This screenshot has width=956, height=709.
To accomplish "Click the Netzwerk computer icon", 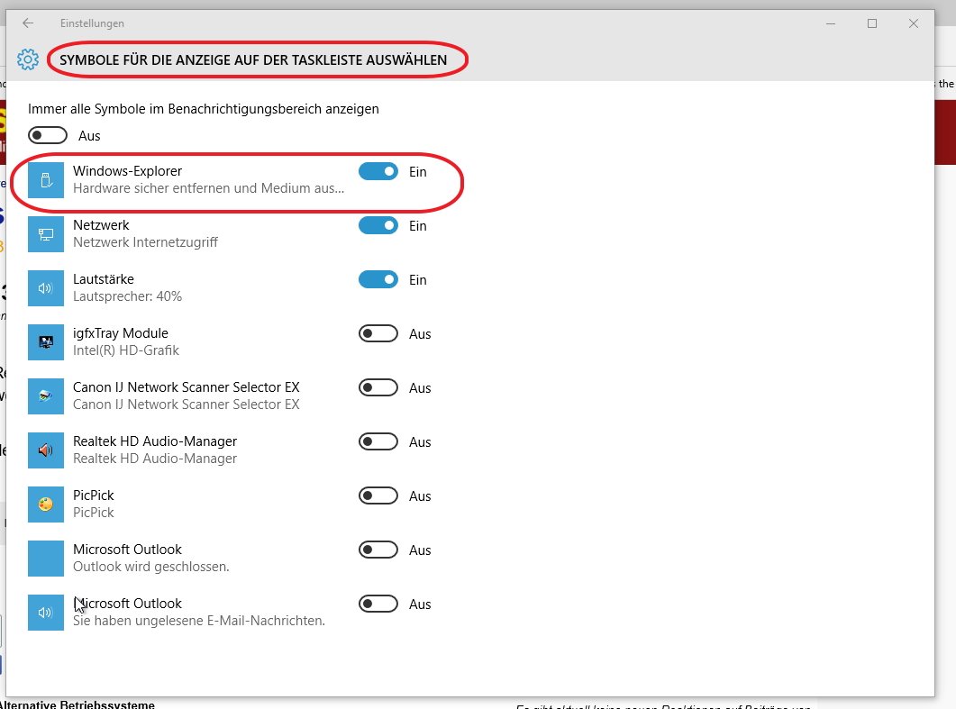I will pyautogui.click(x=46, y=234).
